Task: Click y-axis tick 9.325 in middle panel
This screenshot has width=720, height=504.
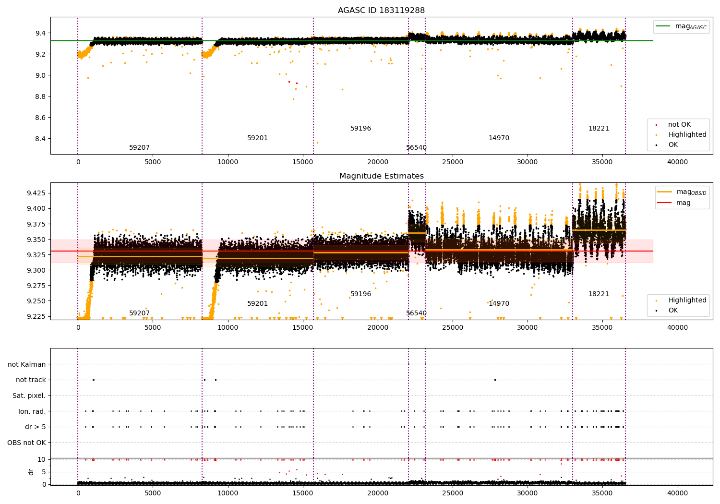Action: 37,255
